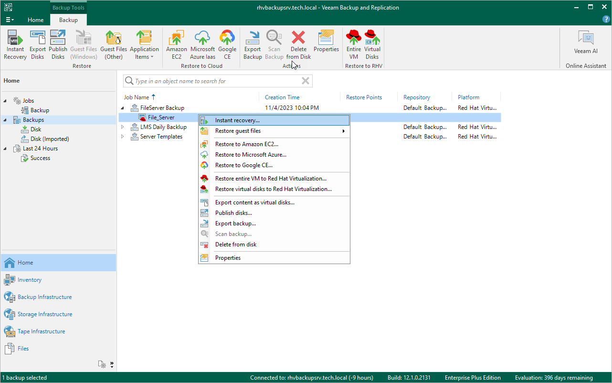
Task: Open Properties from the ribbon
Action: click(x=326, y=42)
